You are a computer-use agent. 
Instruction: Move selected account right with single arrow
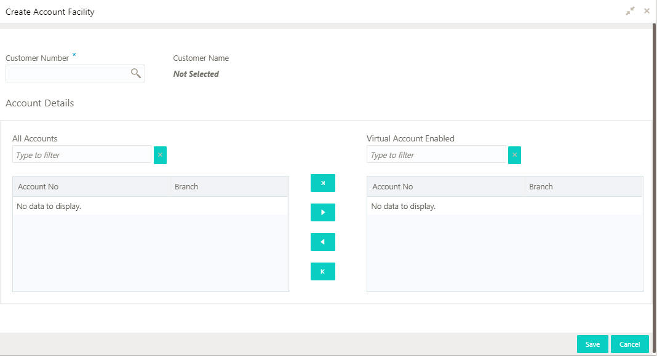tap(322, 212)
